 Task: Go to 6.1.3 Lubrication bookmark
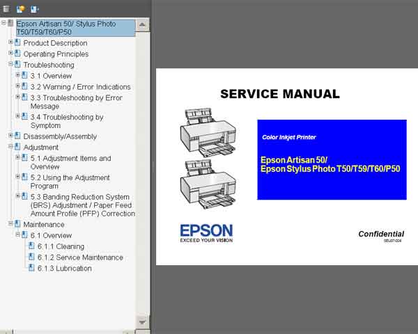[x=65, y=269]
